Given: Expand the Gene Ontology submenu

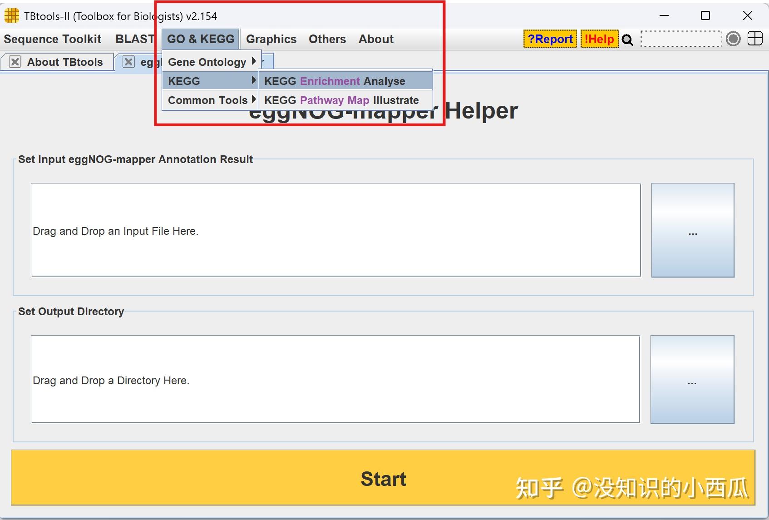Looking at the screenshot, I should [207, 62].
